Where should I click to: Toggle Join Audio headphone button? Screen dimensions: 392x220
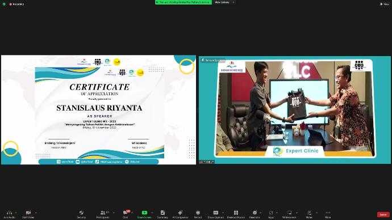point(9,214)
